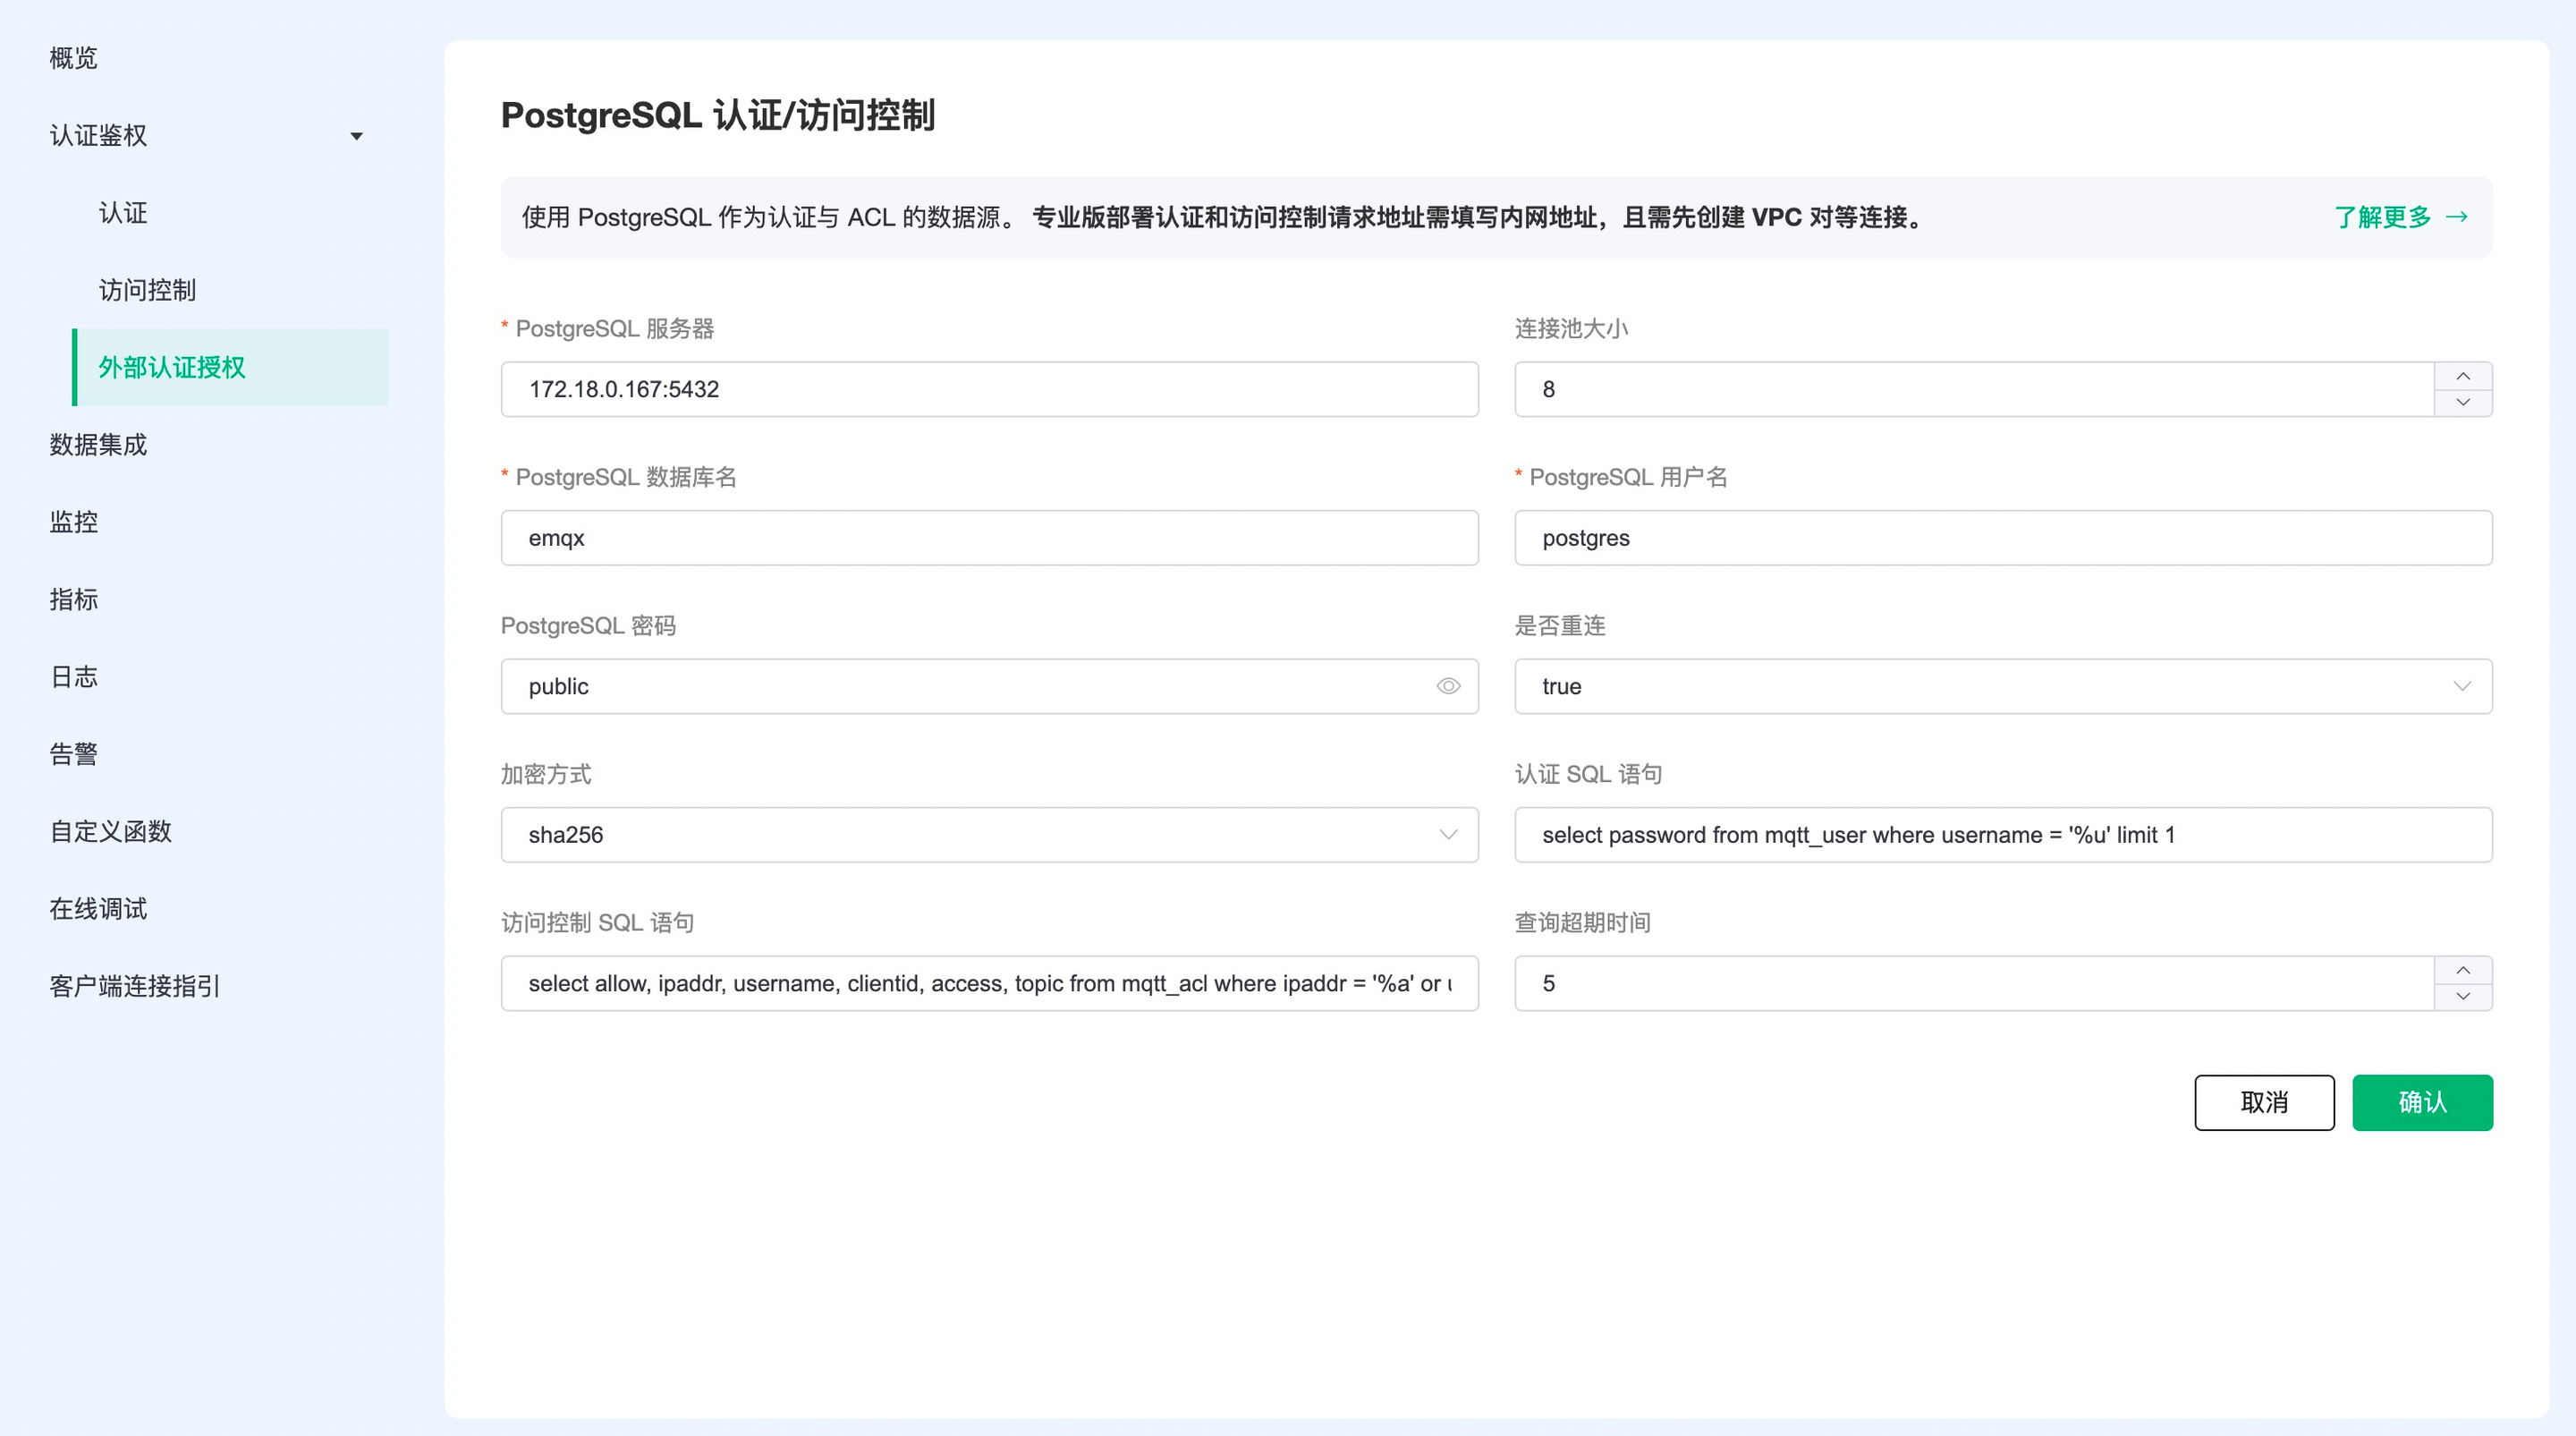The width and height of the screenshot is (2576, 1436).
Task: Click 确认 confirm button
Action: (x=2422, y=1101)
